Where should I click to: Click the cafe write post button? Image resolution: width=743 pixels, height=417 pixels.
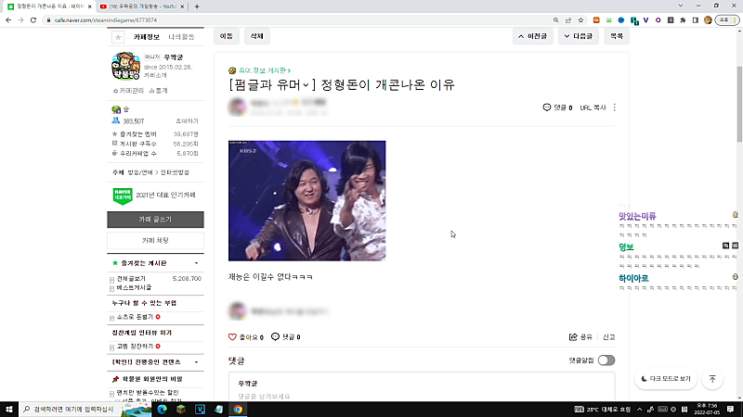[155, 220]
